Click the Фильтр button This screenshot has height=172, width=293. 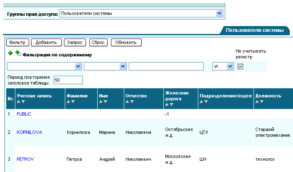[17, 43]
